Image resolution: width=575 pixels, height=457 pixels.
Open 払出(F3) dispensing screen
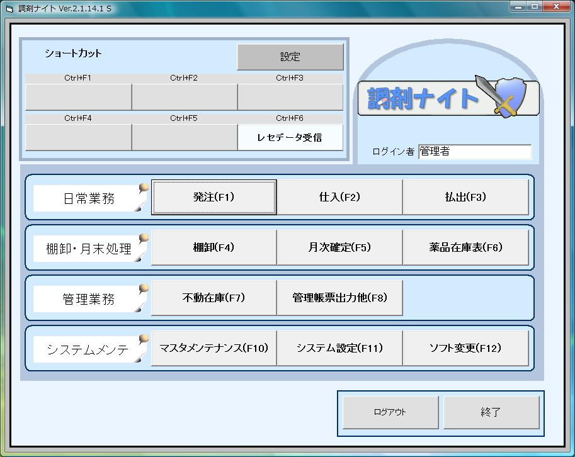tap(465, 197)
